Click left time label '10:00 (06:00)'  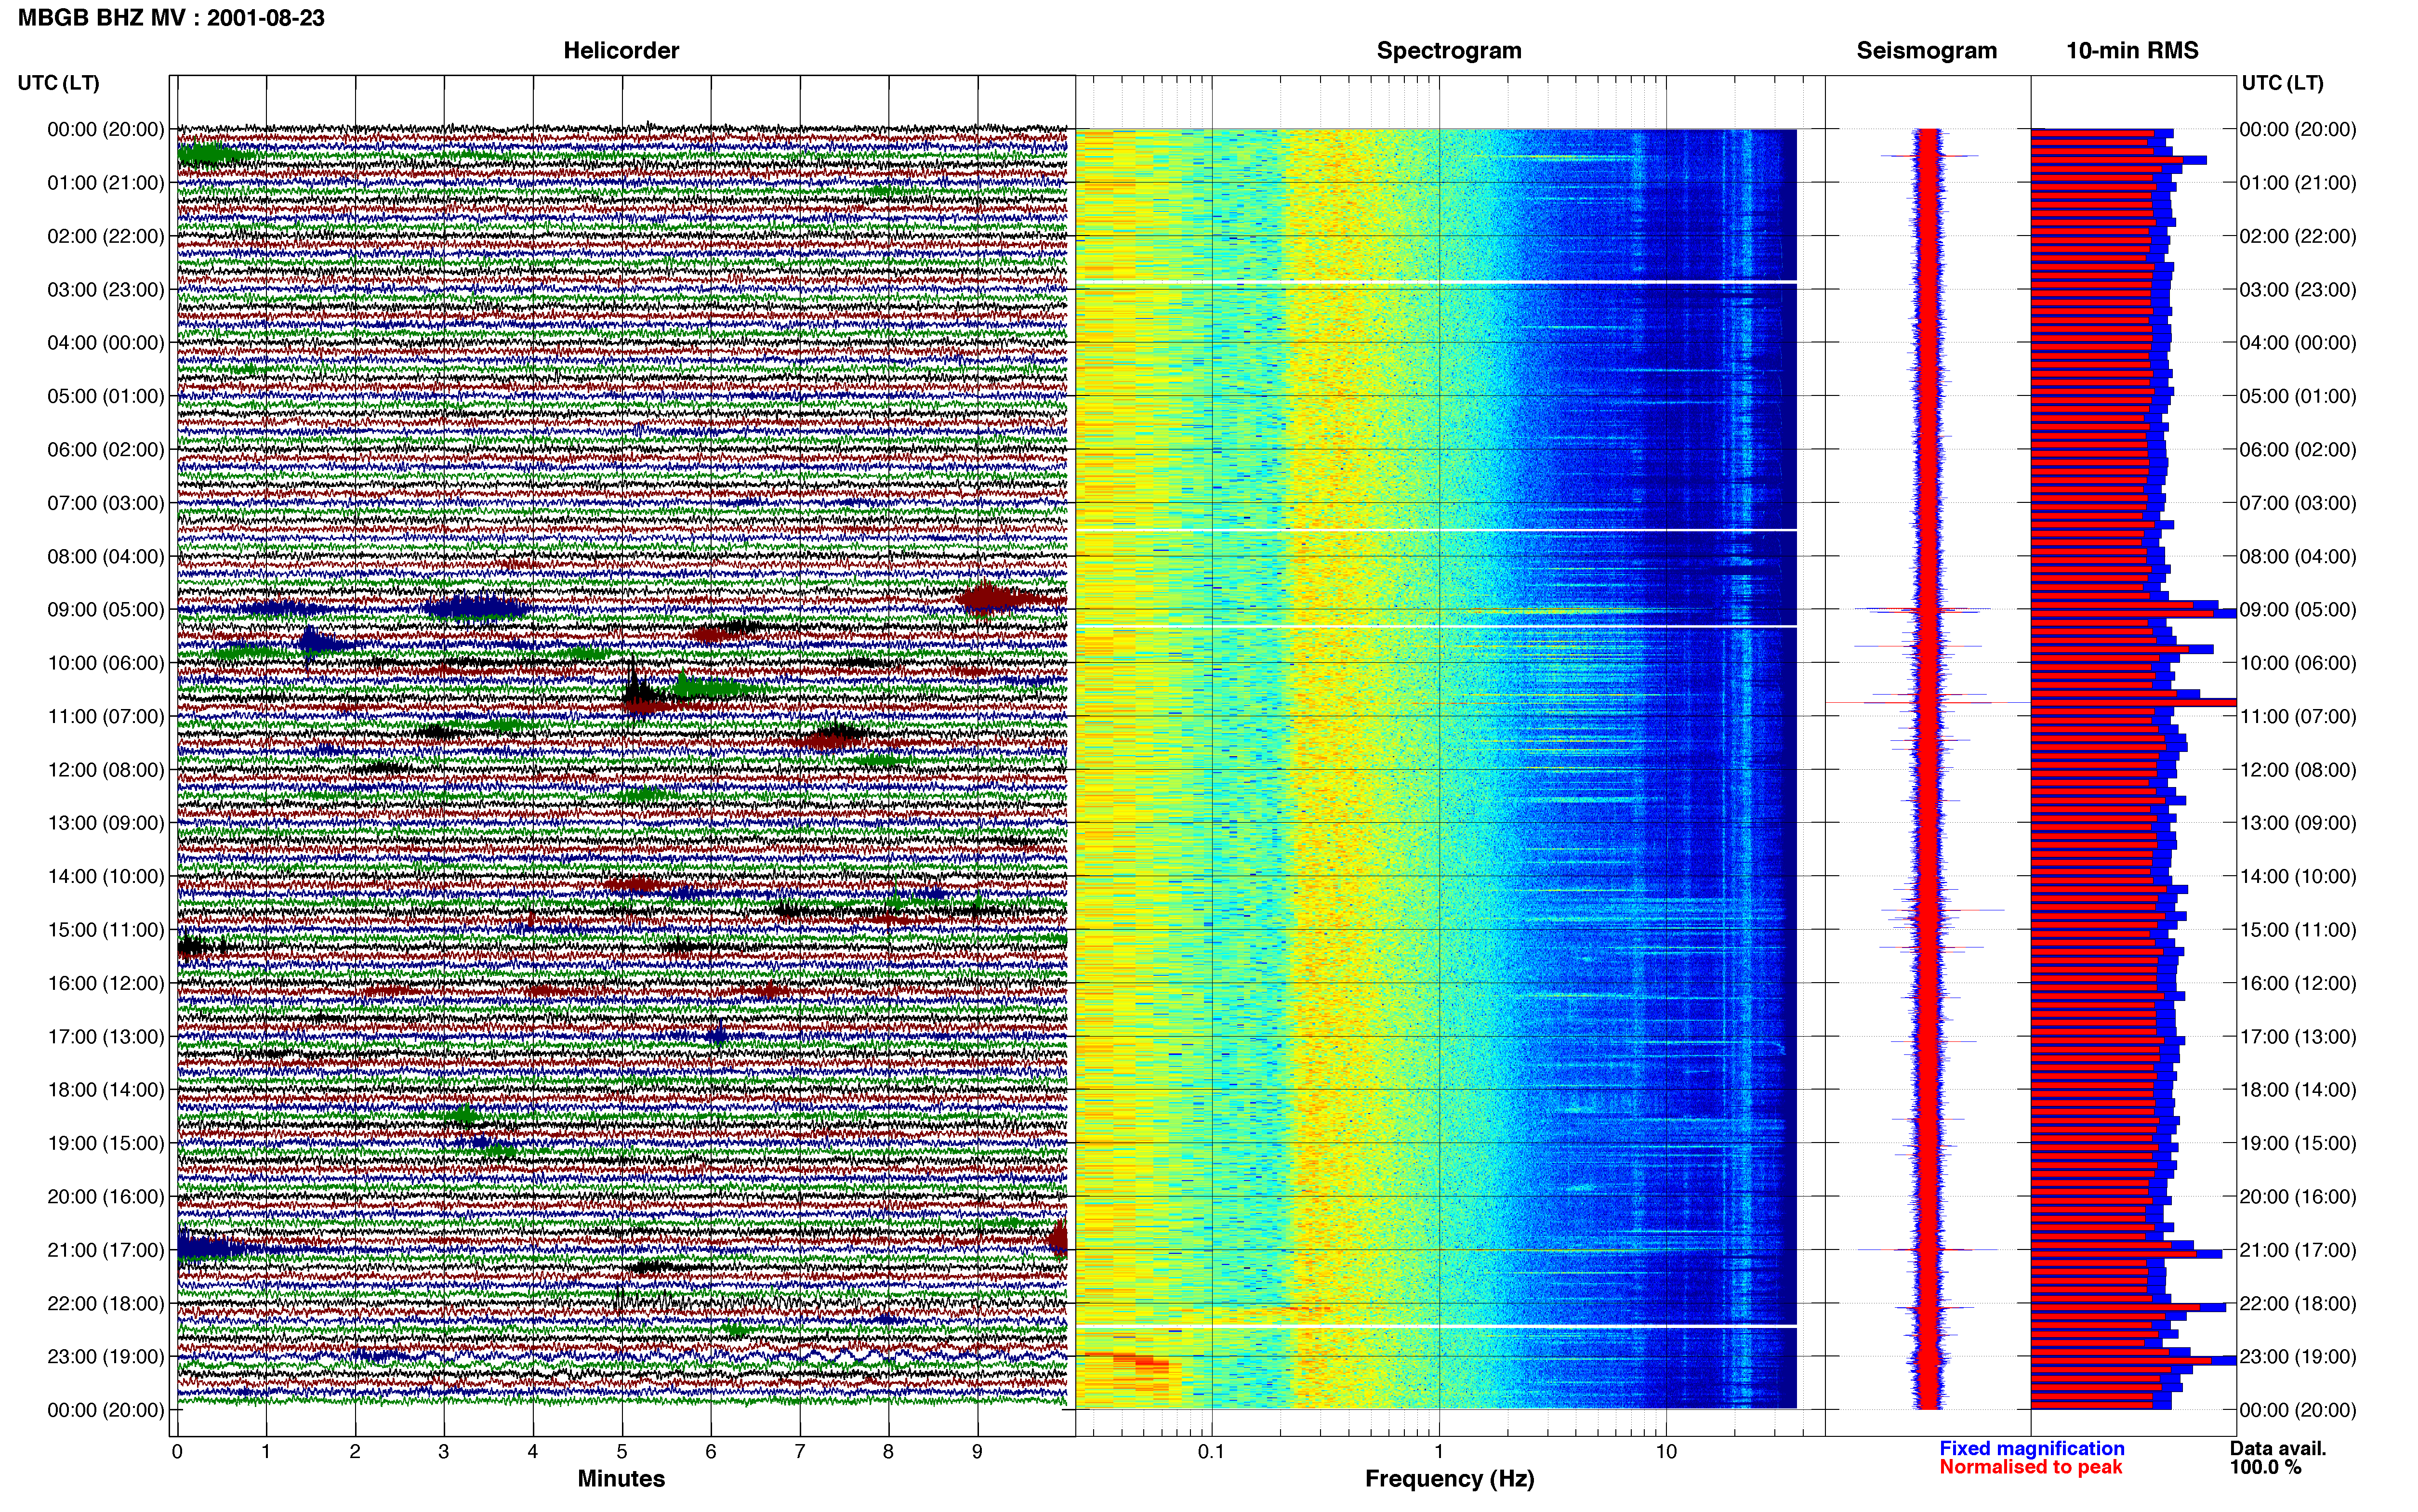106,663
